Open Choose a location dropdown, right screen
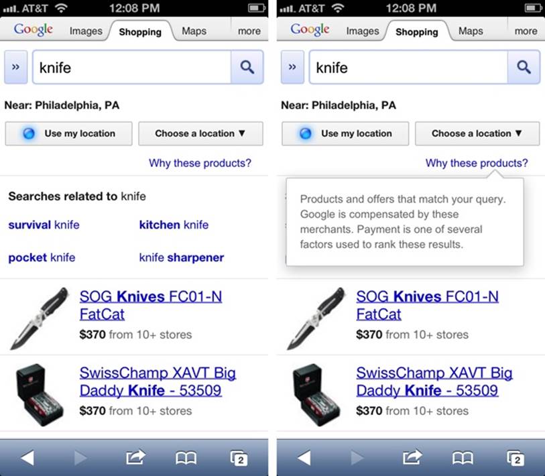Image resolution: width=545 pixels, height=476 pixels. click(x=477, y=133)
